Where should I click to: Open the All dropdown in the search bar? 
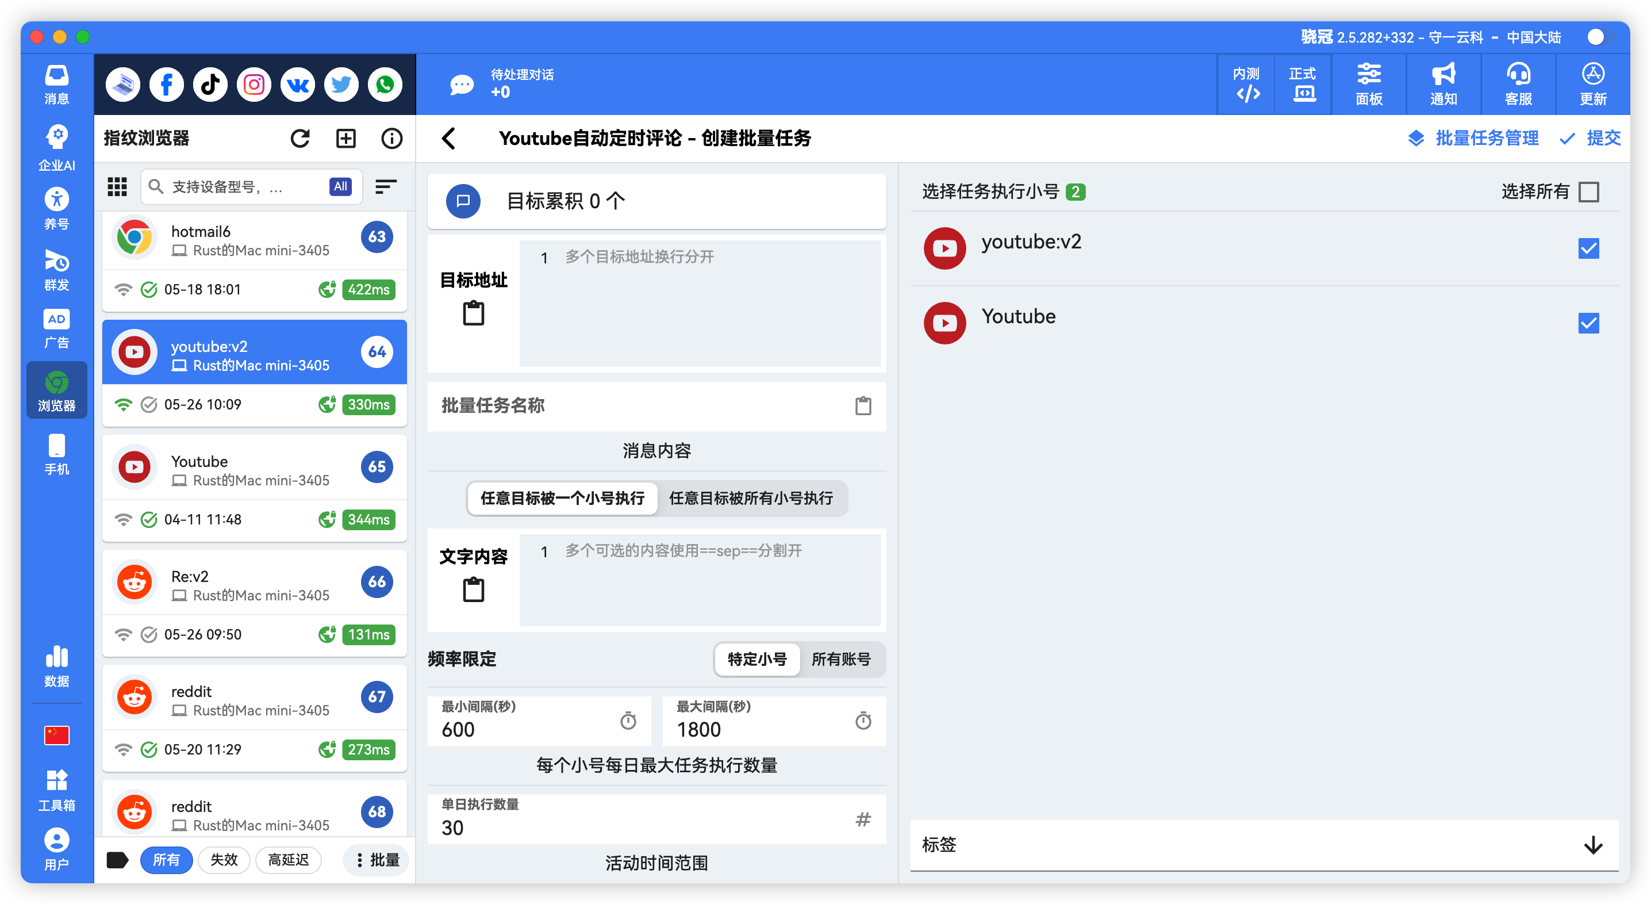tap(340, 186)
